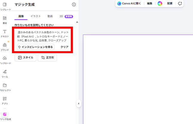This screenshot has height=124, width=193.
Task: Switch to the 動画 tab
Action: click(50, 16)
